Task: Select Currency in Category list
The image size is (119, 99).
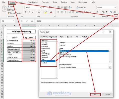Action: coord(45,46)
